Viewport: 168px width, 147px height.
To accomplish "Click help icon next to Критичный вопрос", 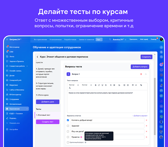I will tap(85, 143).
